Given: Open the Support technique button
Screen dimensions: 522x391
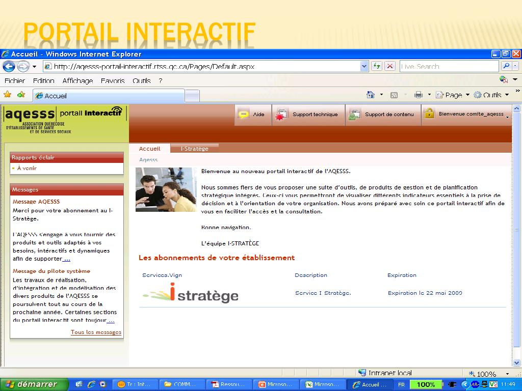Looking at the screenshot, I should pos(308,115).
